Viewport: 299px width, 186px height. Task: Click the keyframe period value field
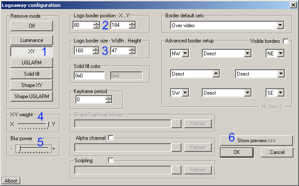[91, 99]
